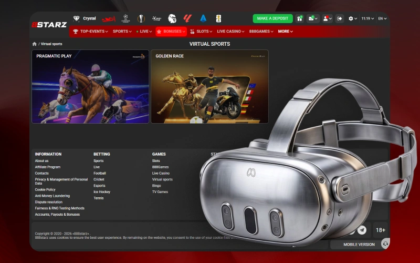Click the green MAKE A DEPOSIT button
The width and height of the screenshot is (420, 263).
(x=272, y=18)
